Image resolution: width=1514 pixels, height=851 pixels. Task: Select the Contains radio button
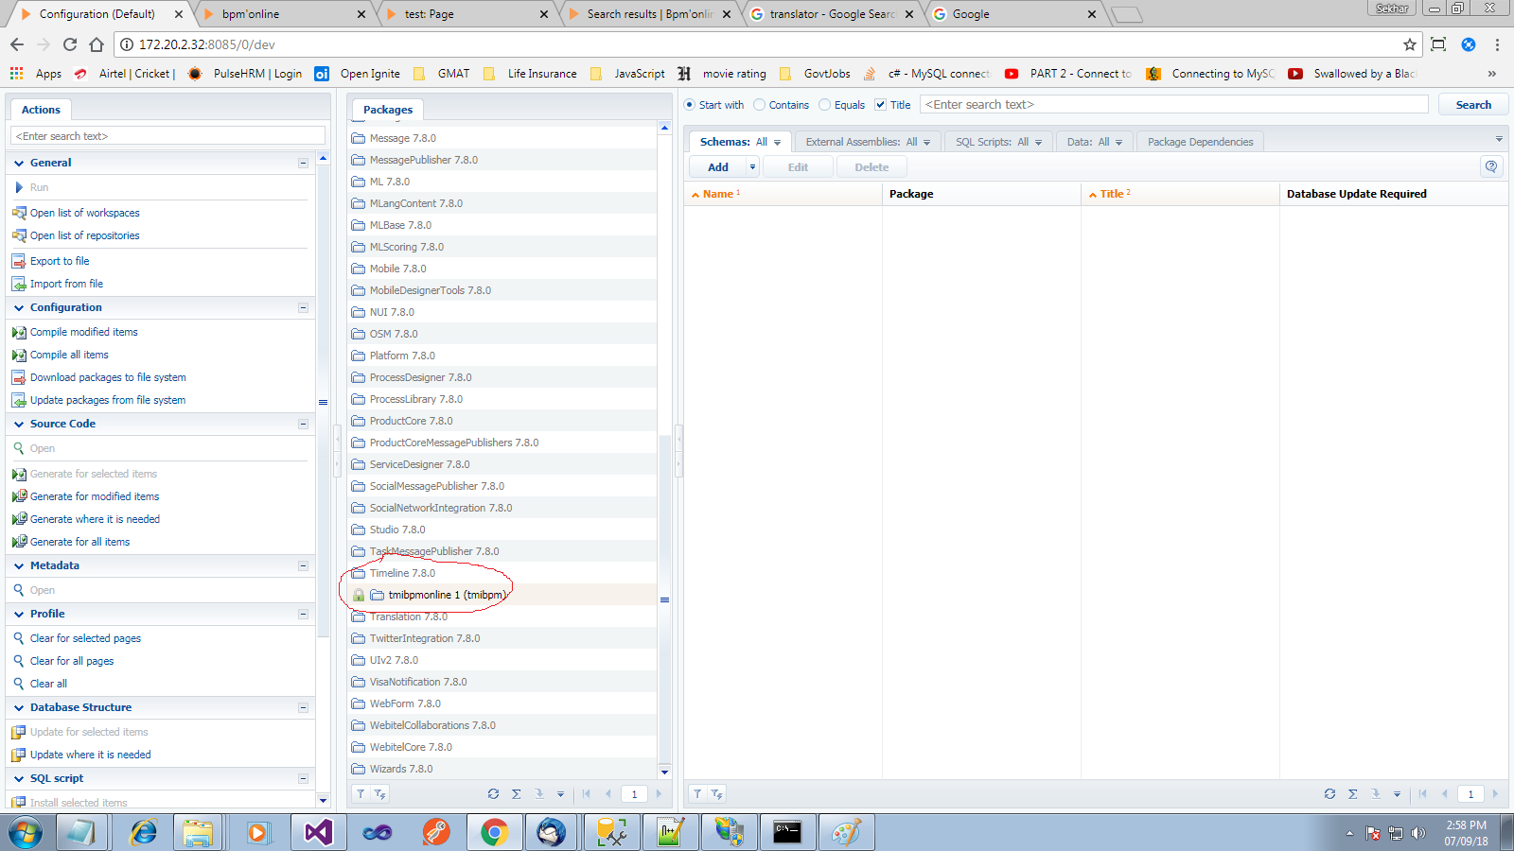pyautogui.click(x=759, y=105)
